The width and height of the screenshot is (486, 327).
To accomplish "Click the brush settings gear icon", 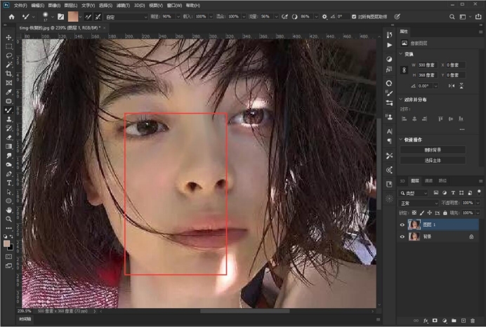I will (324, 17).
